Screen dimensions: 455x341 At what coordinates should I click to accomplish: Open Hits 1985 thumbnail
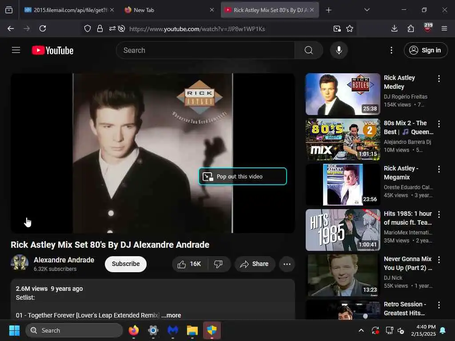(x=343, y=230)
